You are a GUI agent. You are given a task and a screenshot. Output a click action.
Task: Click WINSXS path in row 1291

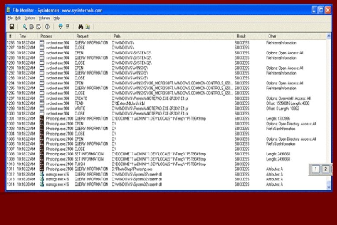(x=130, y=68)
